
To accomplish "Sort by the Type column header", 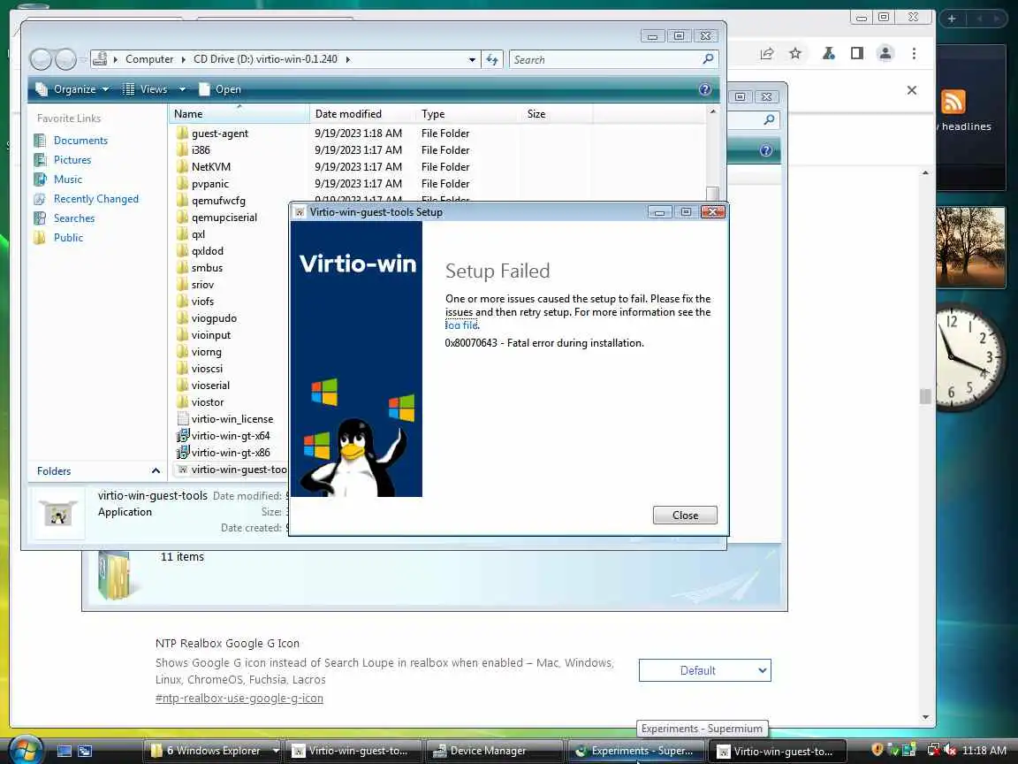I will (468, 114).
